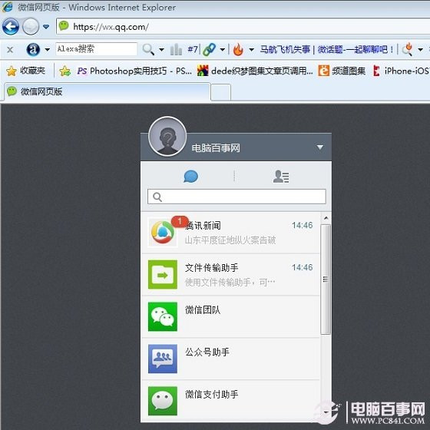This screenshot has width=430, height=430.
Task: Click the 使用文件传输助手 preview text
Action: point(230,283)
